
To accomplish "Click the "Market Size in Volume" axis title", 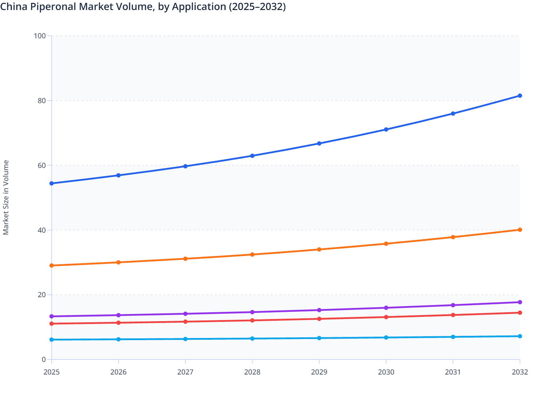I will tap(6, 197).
